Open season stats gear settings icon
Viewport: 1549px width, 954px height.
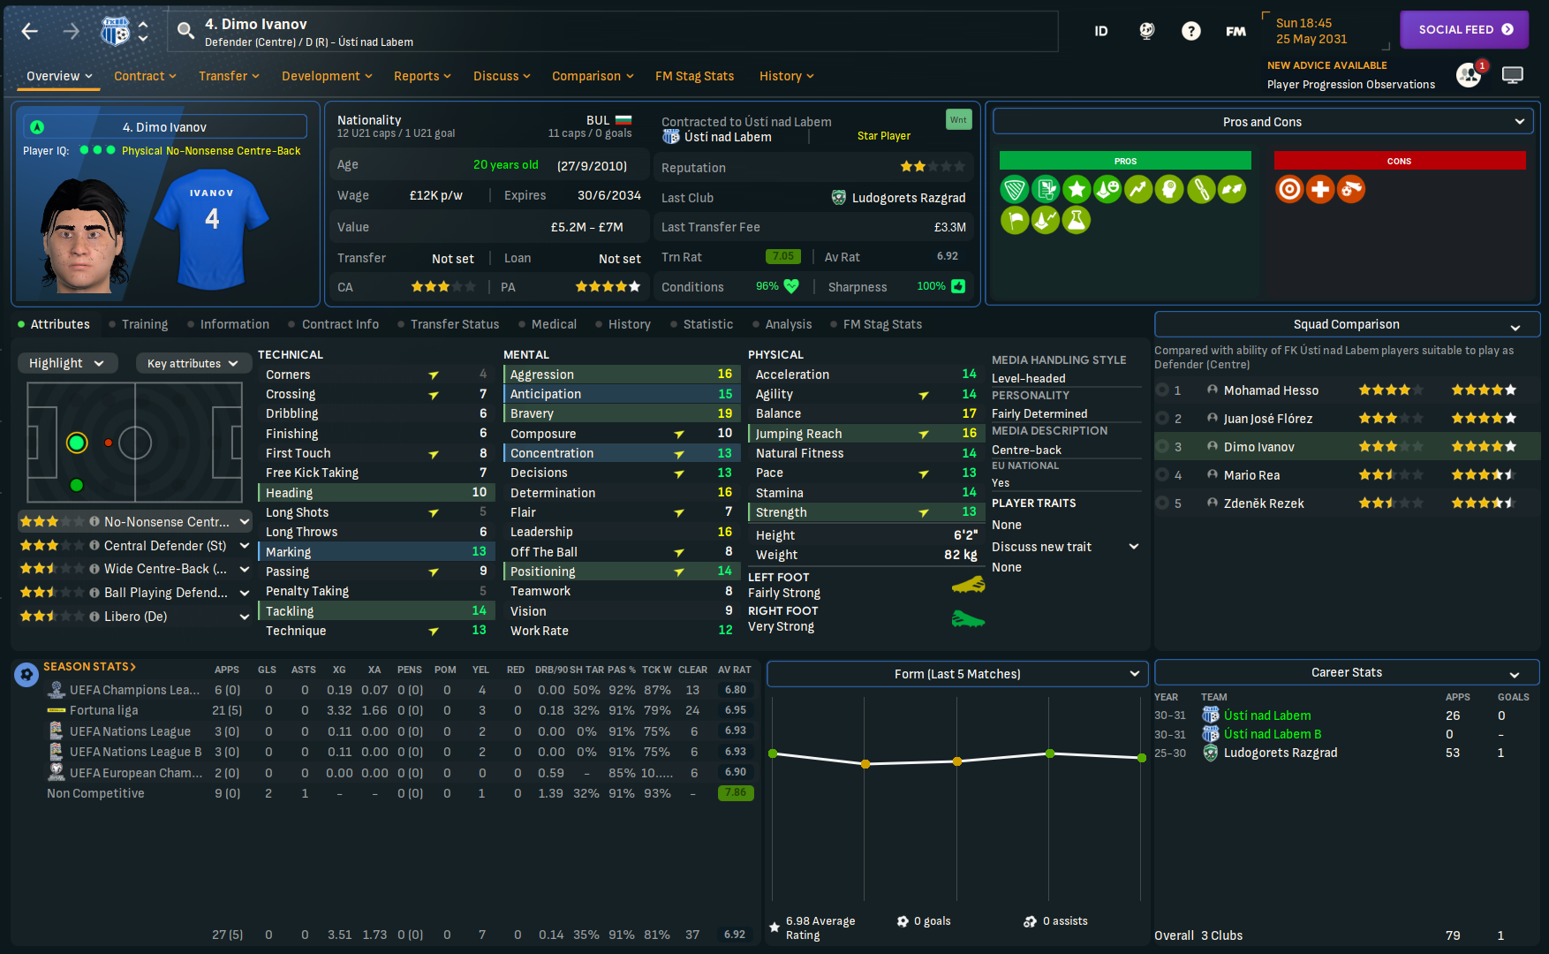tap(26, 675)
